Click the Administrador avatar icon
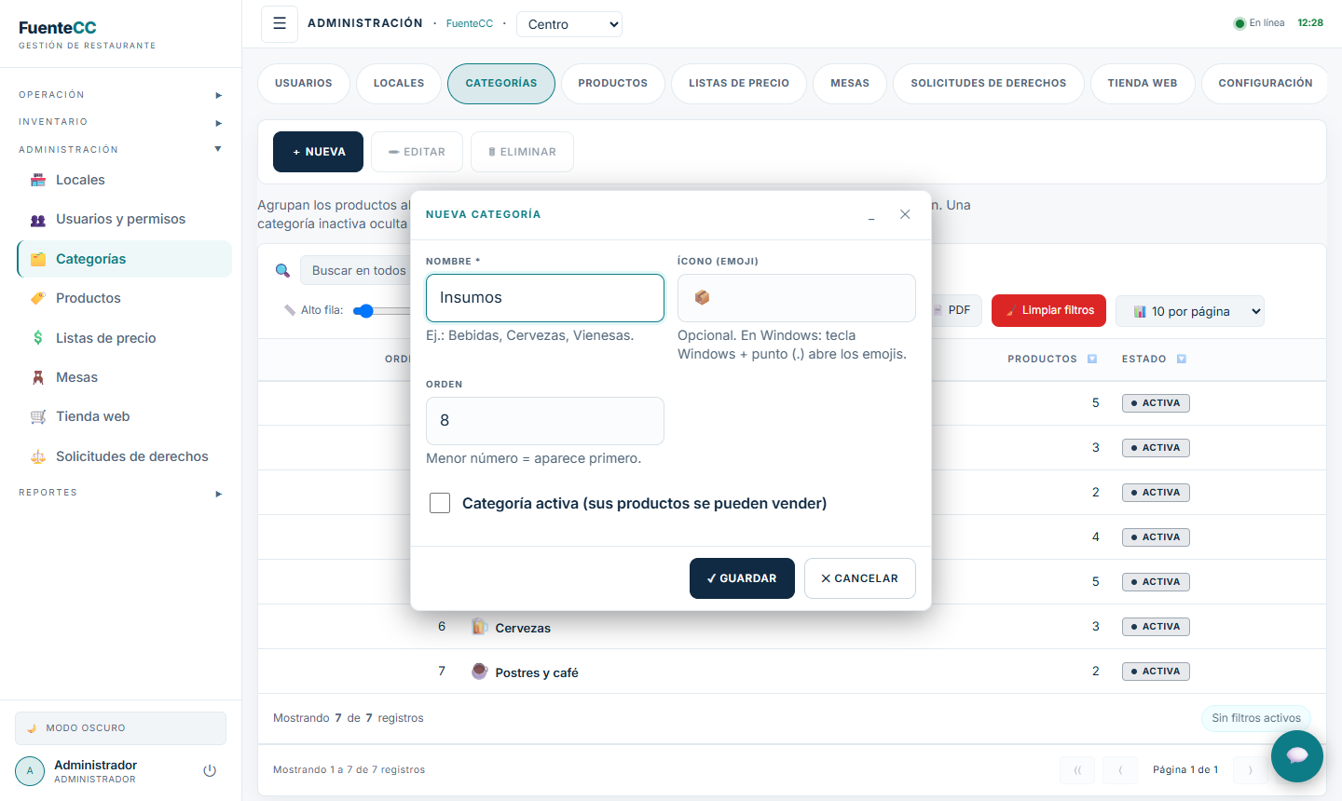Screen dimensions: 1342x801 30,771
